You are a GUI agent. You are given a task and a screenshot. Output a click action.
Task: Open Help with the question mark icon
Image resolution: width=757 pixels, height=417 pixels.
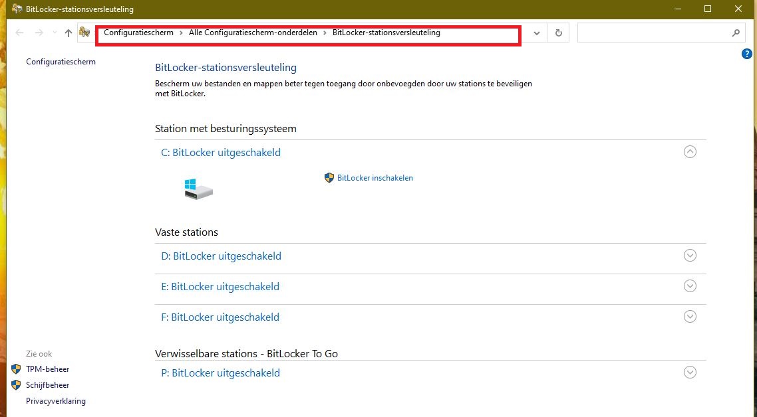pyautogui.click(x=746, y=54)
